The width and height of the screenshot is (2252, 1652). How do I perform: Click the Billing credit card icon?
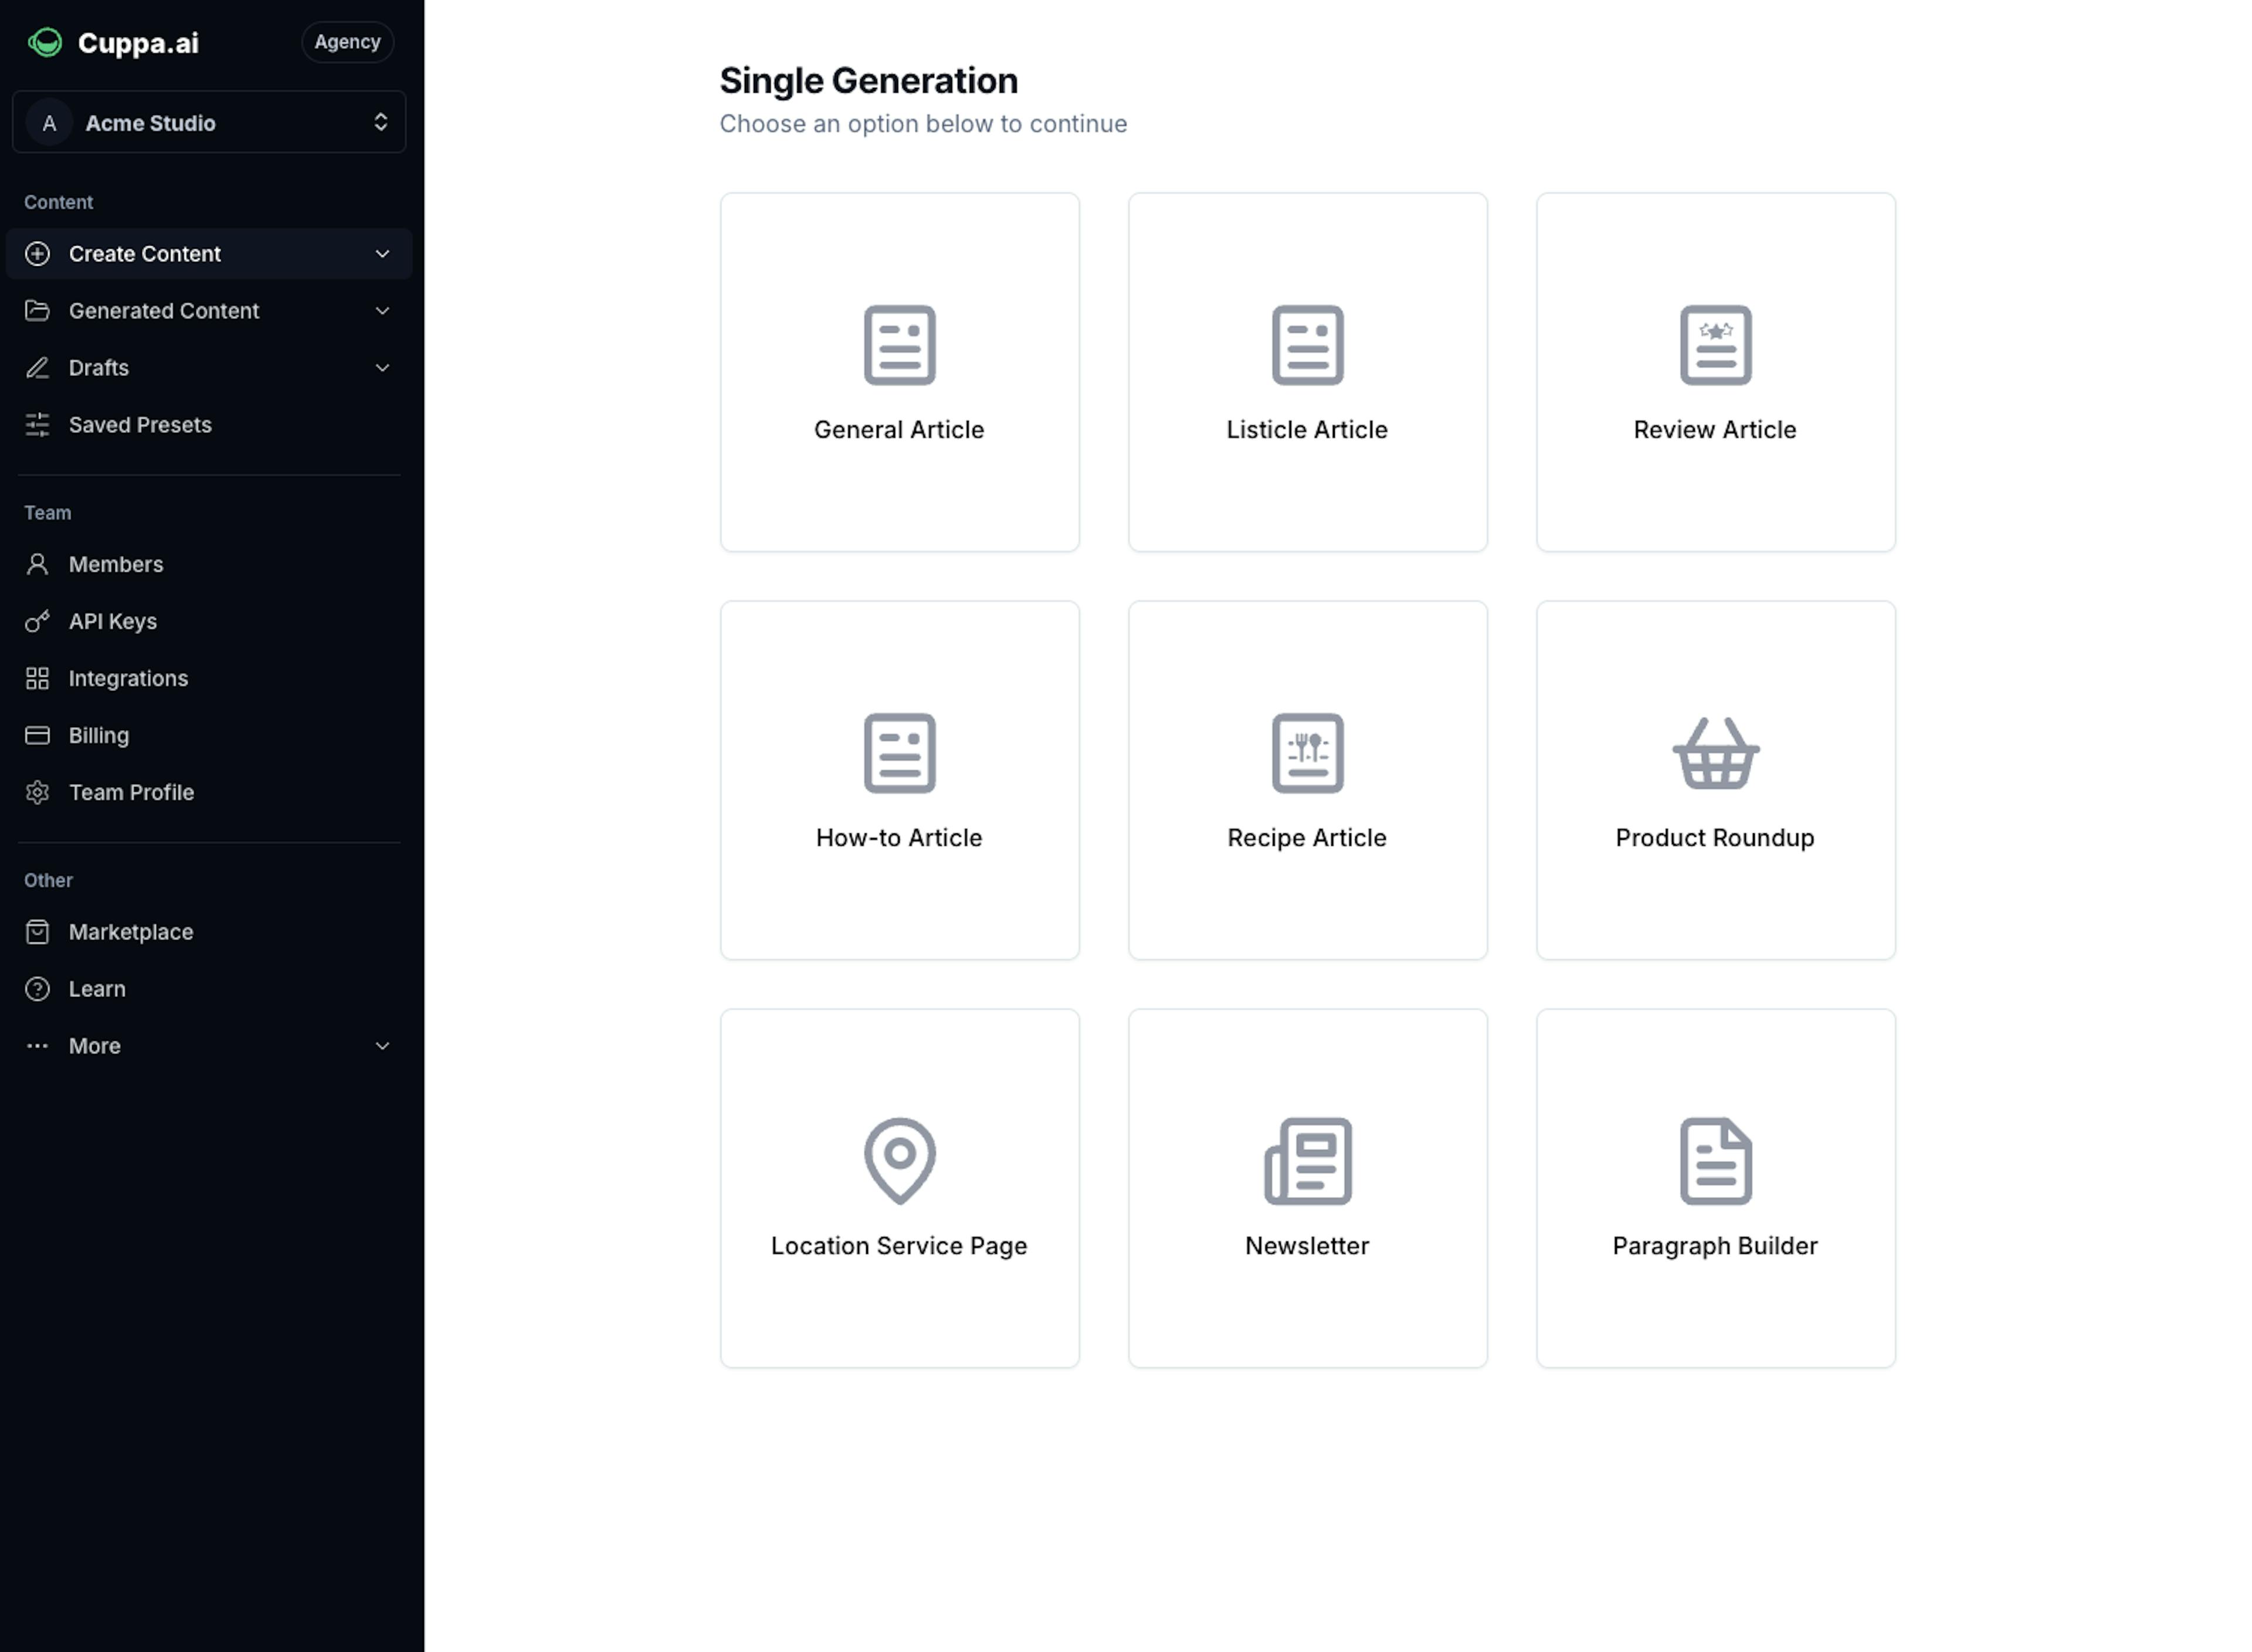pos(37,735)
